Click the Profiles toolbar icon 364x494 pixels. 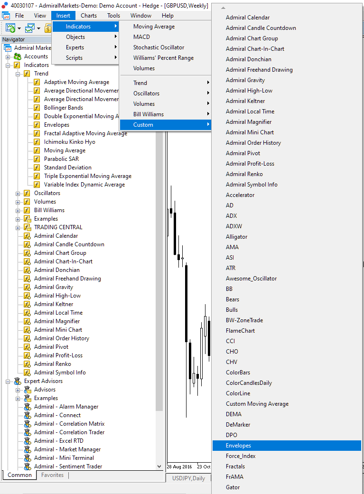[29, 28]
